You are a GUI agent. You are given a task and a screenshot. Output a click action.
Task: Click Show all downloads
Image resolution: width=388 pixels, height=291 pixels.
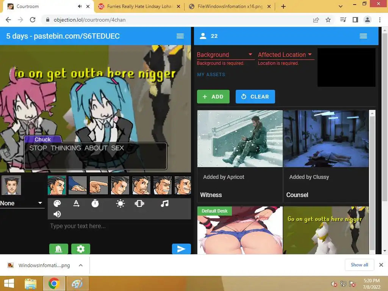click(359, 265)
